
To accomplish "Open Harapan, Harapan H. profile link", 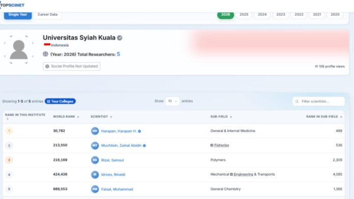I will [119, 131].
